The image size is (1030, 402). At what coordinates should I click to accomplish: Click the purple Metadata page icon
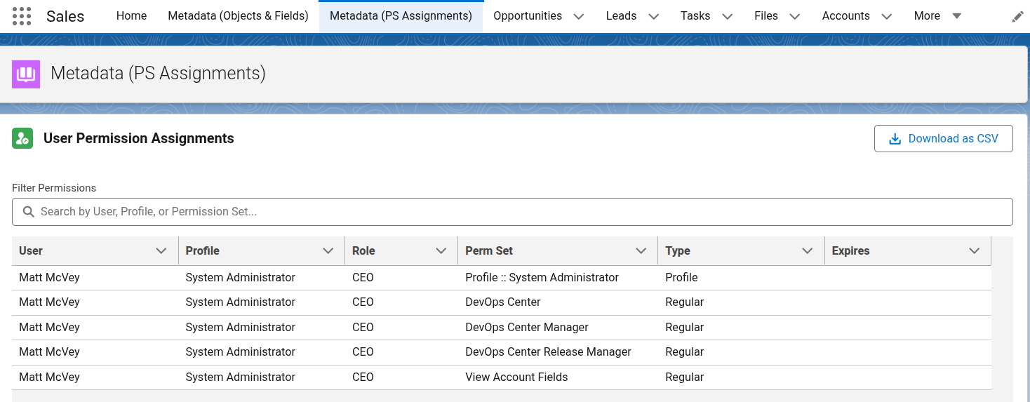click(26, 74)
